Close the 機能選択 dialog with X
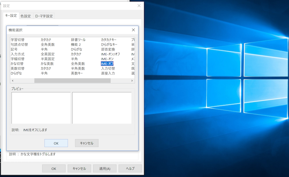Image resolution: width=289 pixels, height=177 pixels. pos(133,30)
